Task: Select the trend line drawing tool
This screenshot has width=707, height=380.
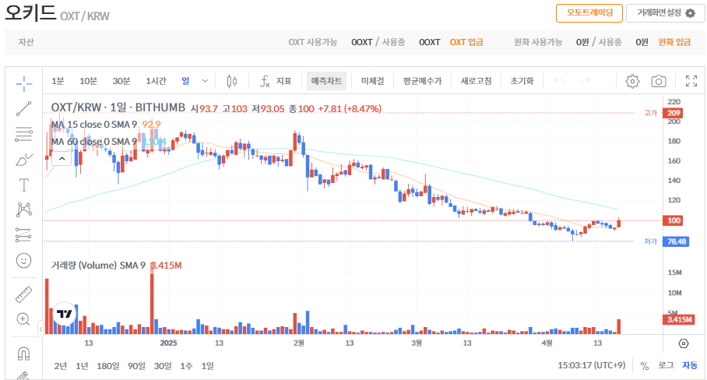Action: click(24, 109)
